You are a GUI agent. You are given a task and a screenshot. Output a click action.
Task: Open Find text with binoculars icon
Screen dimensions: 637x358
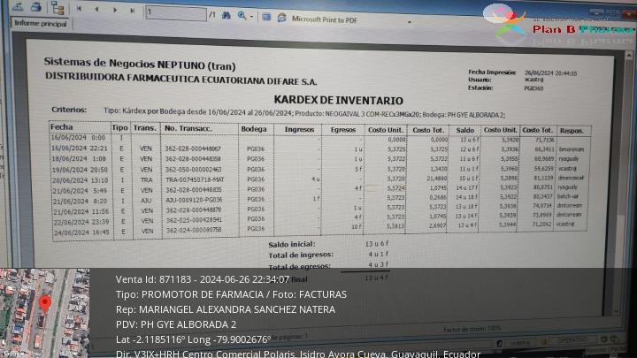coord(226,15)
